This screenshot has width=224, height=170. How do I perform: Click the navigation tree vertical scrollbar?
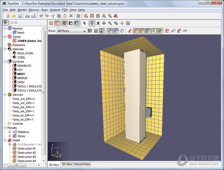44,93
